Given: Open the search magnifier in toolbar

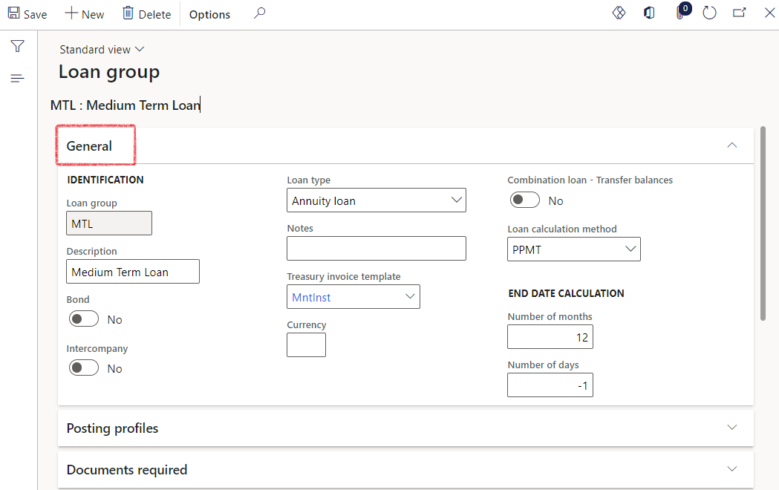Looking at the screenshot, I should 259,13.
